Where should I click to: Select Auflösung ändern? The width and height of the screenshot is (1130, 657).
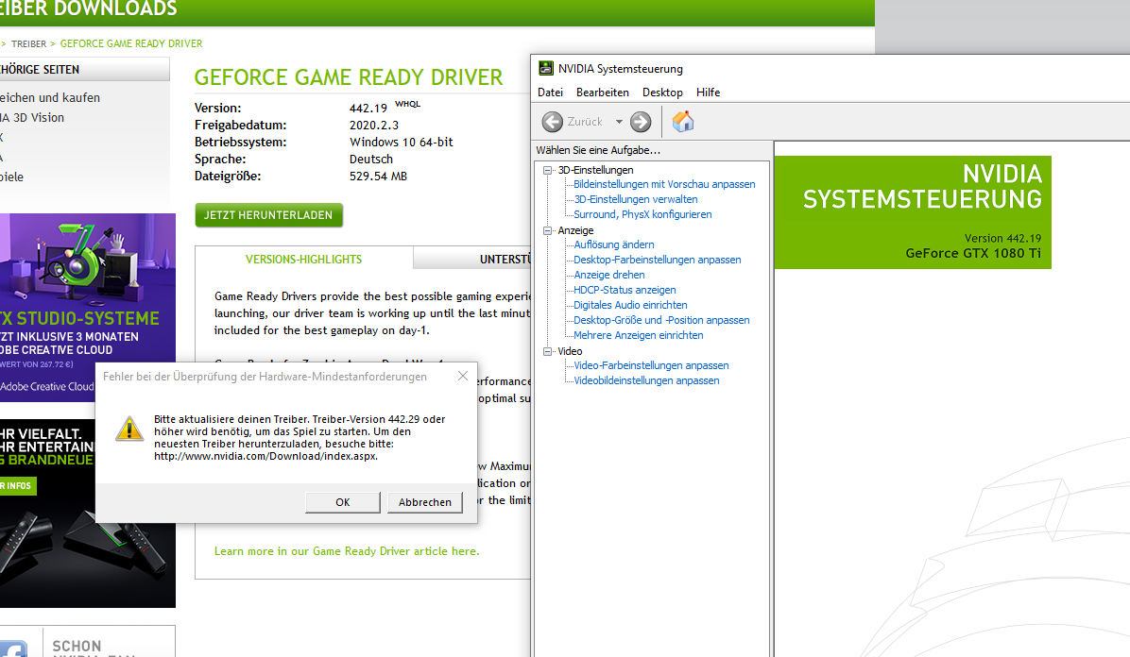click(614, 244)
